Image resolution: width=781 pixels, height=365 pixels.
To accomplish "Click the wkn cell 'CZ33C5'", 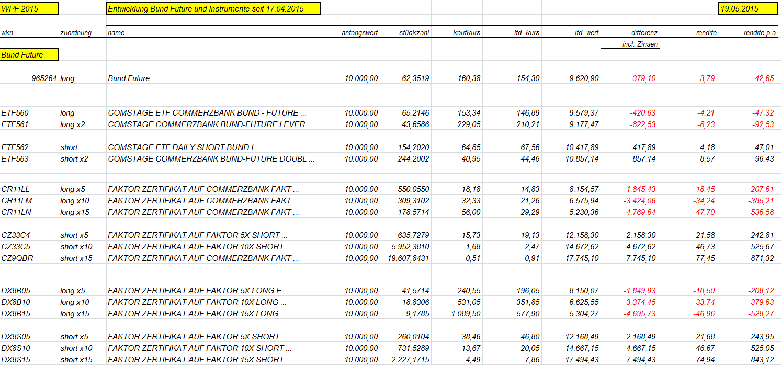I will coord(16,247).
